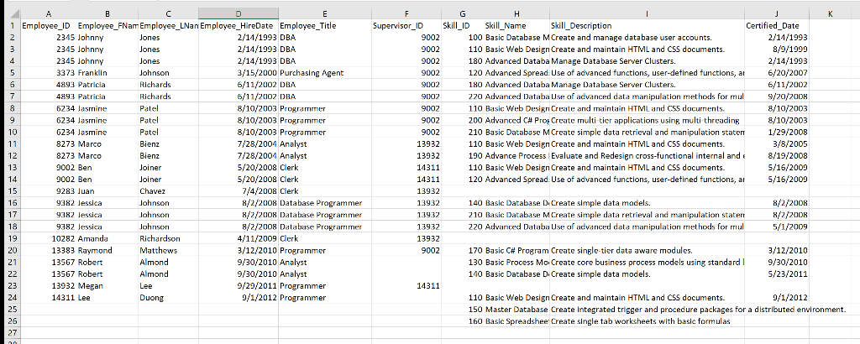
Task: Select 'Basic Spreadsheet' skill name cell
Action: [517, 321]
